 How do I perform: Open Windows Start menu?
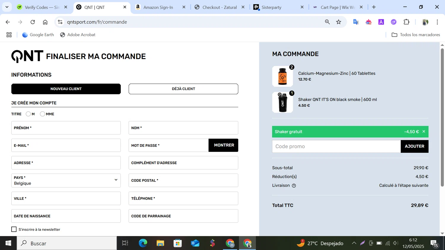(x=8, y=243)
